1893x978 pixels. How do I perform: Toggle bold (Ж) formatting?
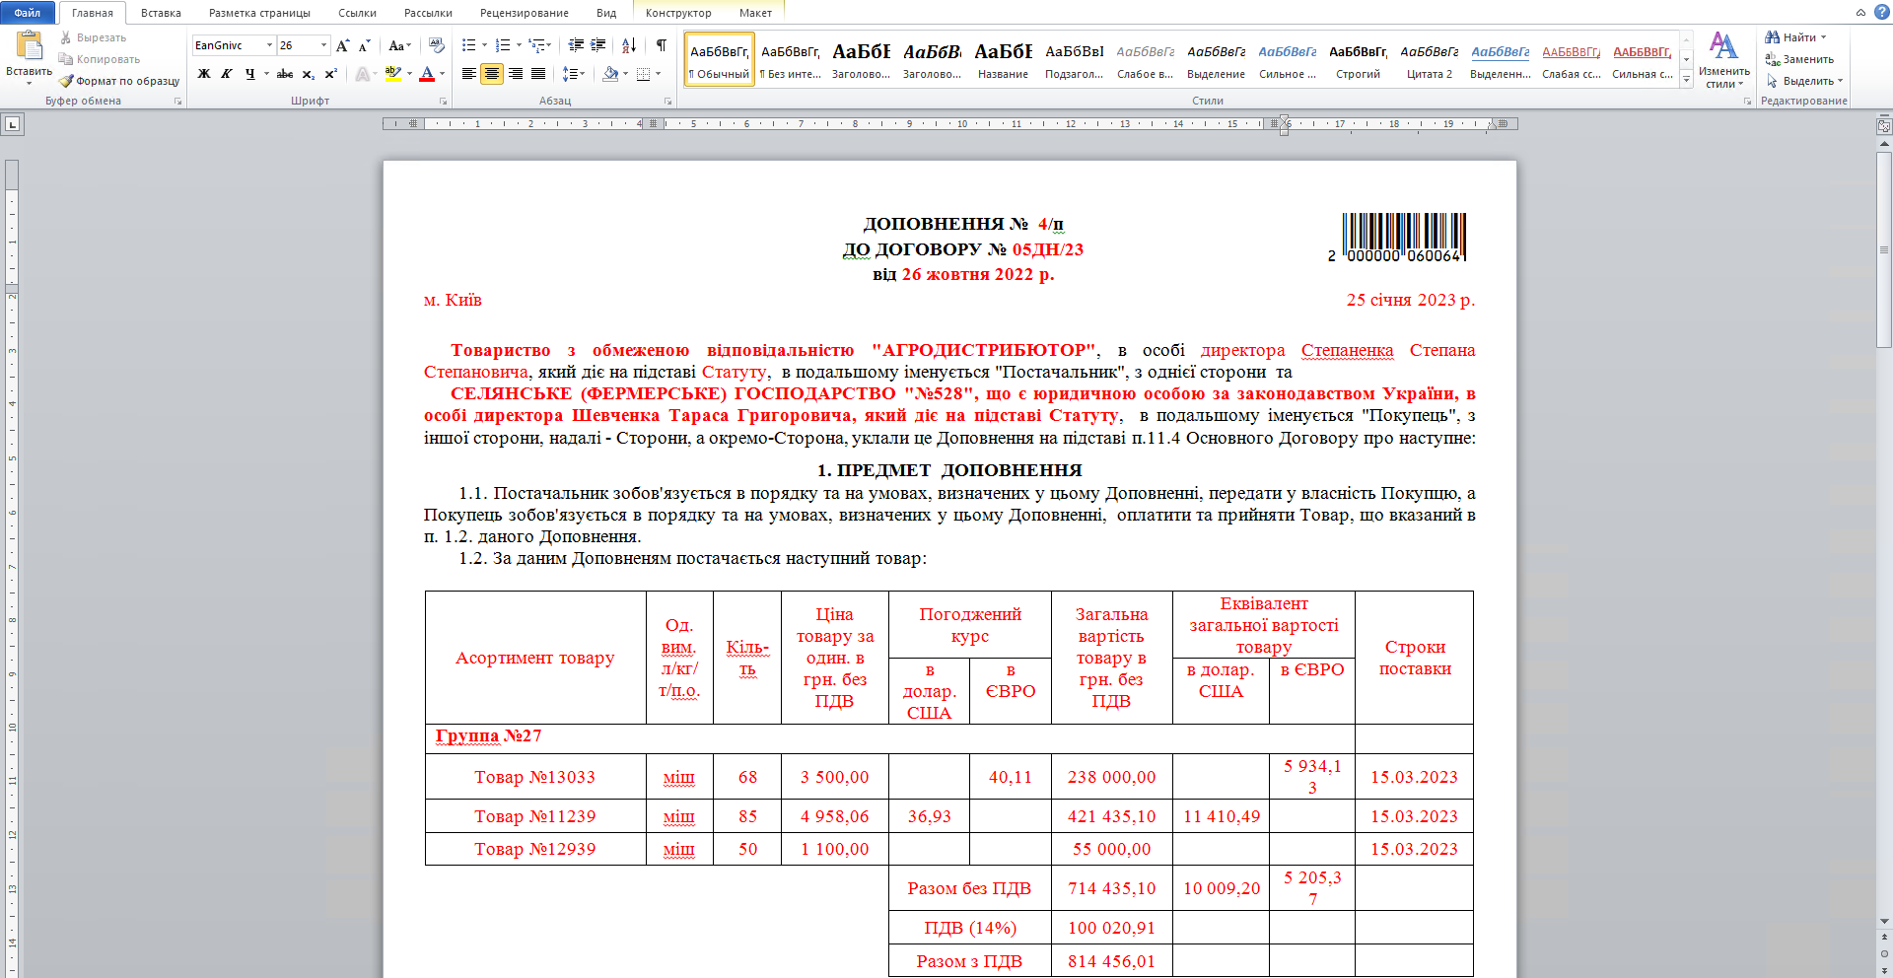coord(204,74)
